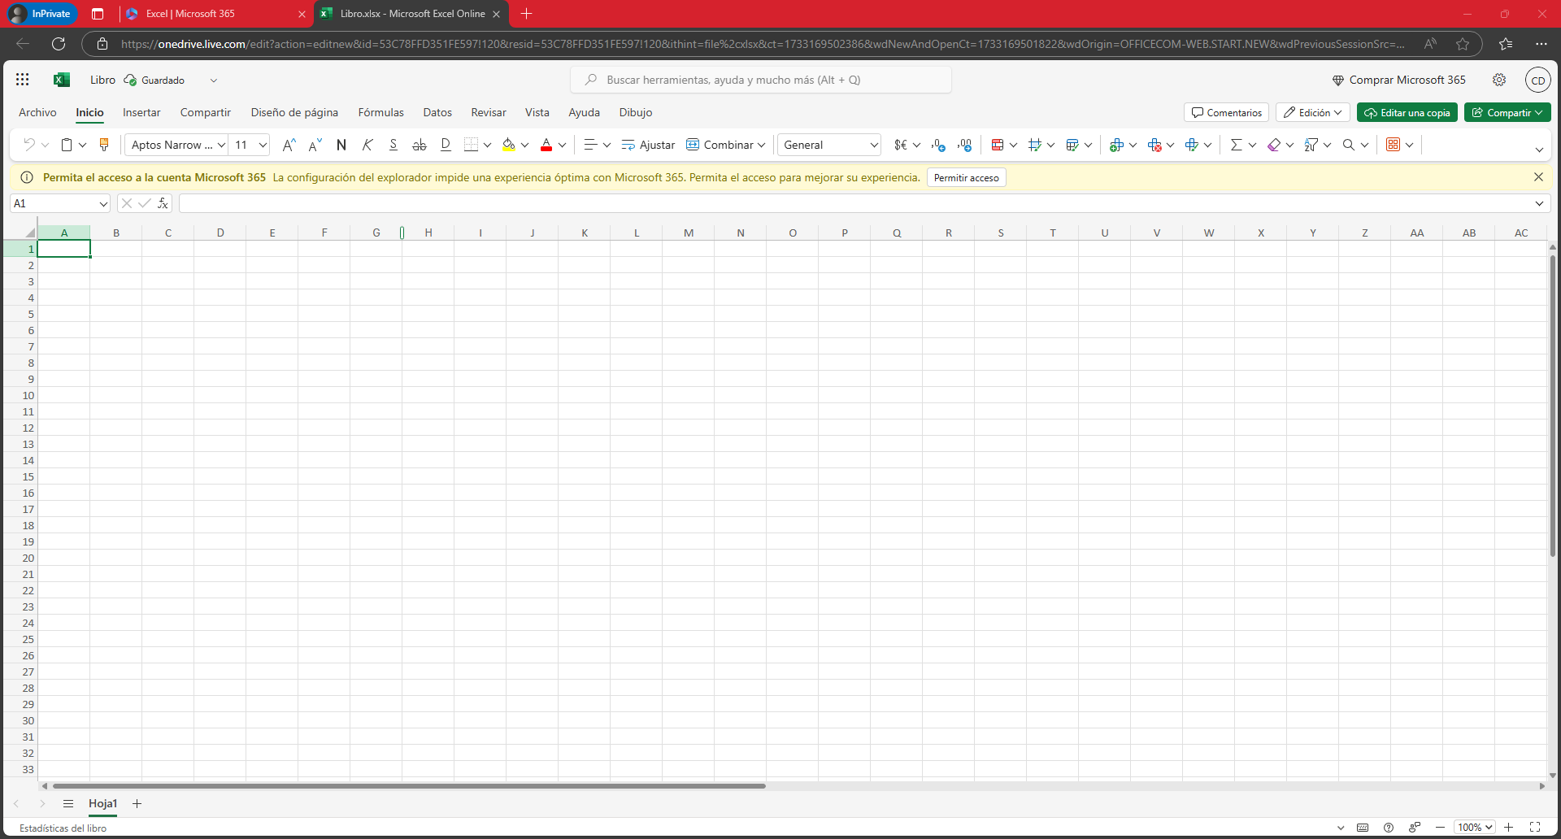
Task: Open the Aptos Narrow font dropdown
Action: pos(176,145)
